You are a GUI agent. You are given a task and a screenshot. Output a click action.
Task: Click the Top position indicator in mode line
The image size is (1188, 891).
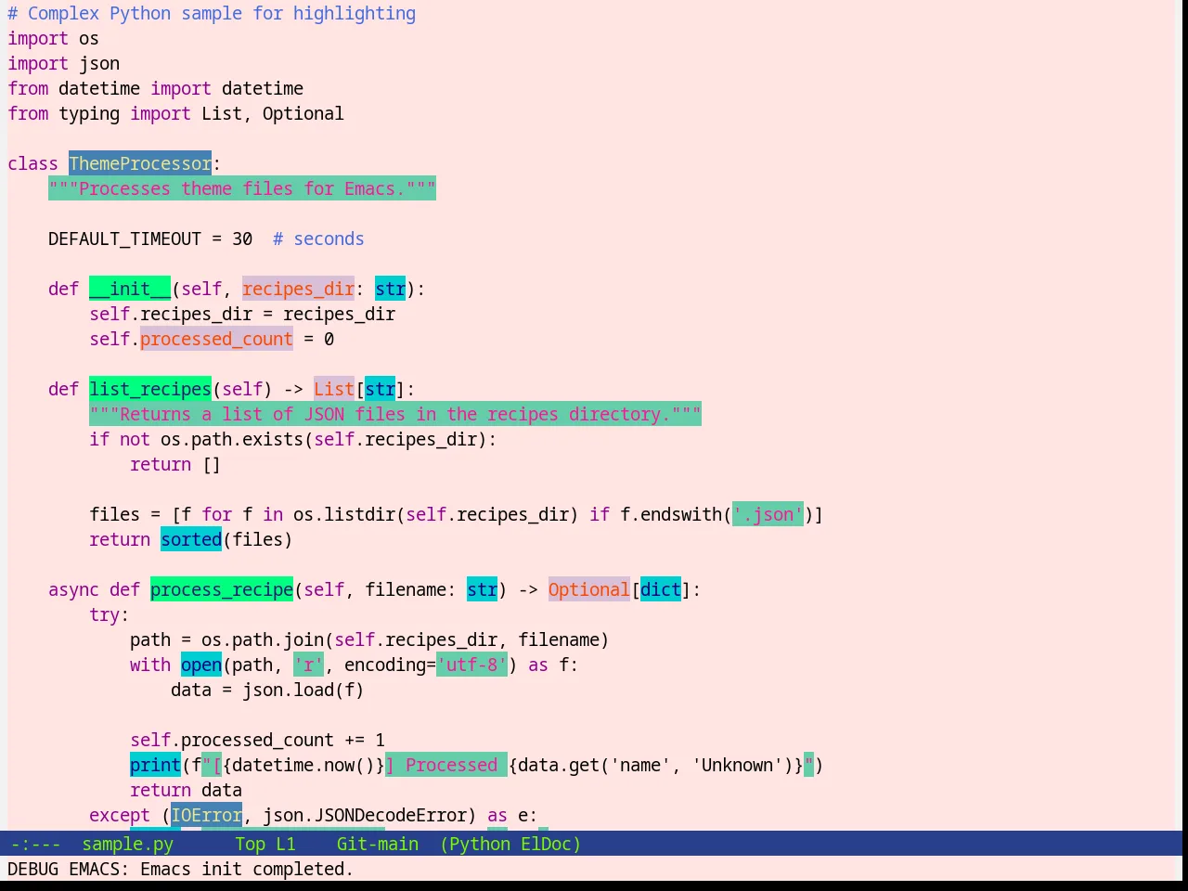[x=250, y=844]
